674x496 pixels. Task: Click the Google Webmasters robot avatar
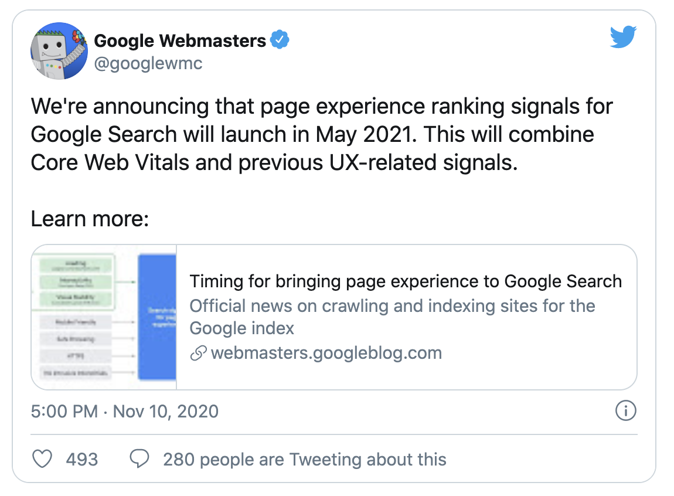(59, 51)
